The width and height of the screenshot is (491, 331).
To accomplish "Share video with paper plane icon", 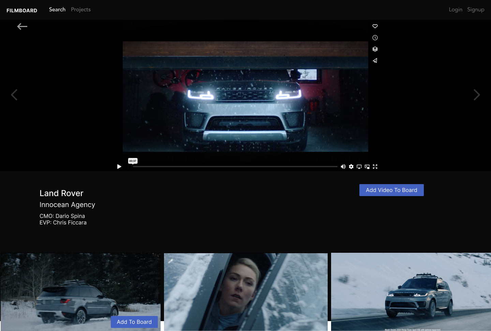I will (375, 60).
